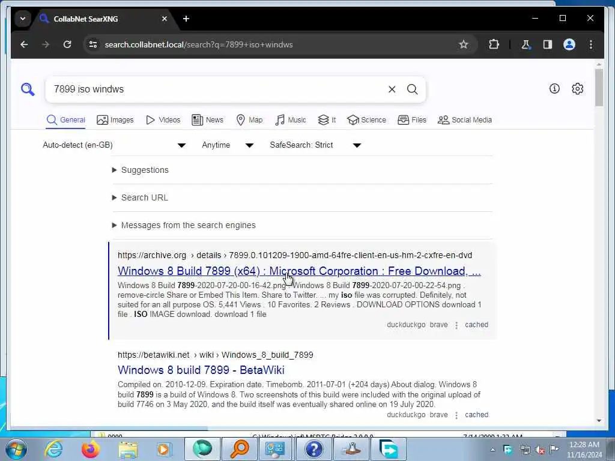Open the taskbar clock showing 12:28 AM

[584, 450]
